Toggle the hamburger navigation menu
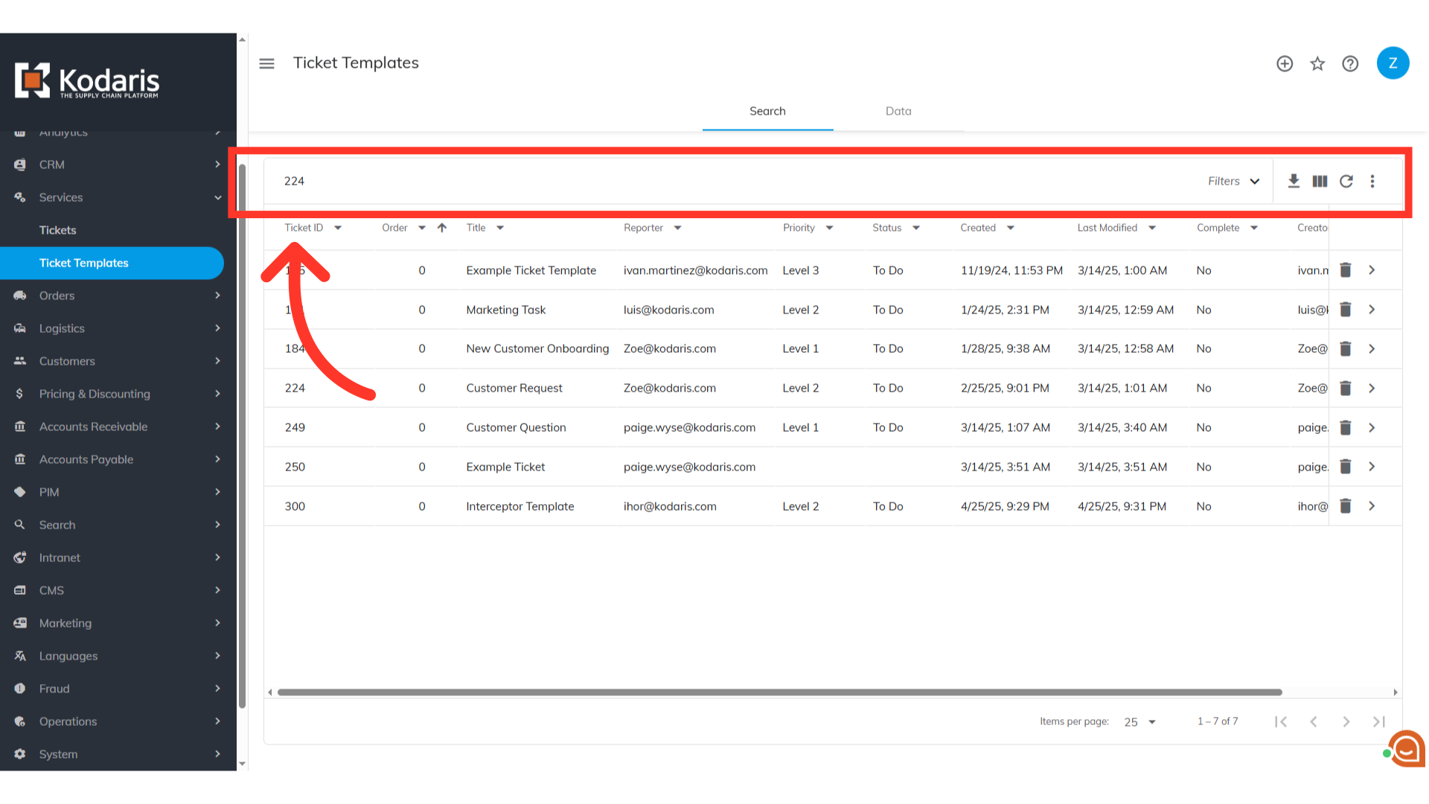This screenshot has height=804, width=1429. pos(266,63)
